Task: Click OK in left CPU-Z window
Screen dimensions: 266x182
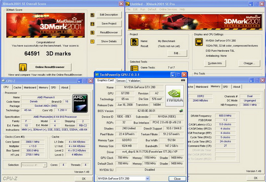Action: coord(84,179)
